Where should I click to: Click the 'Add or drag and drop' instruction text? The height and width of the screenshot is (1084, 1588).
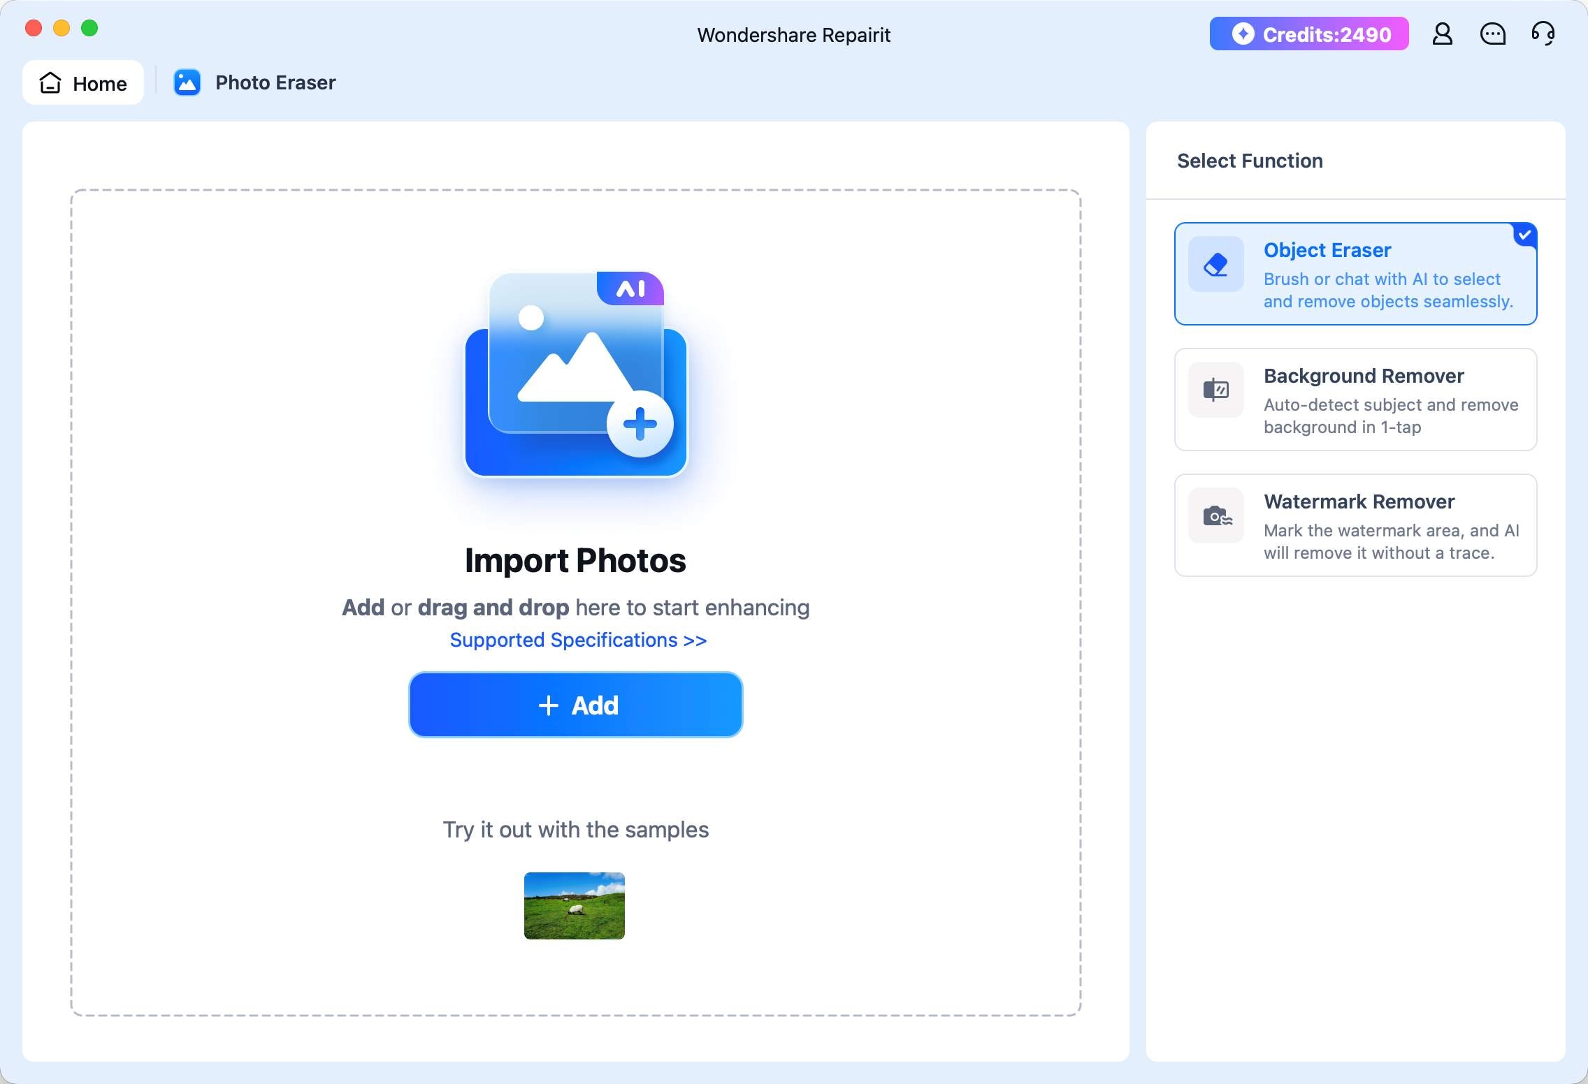575,607
